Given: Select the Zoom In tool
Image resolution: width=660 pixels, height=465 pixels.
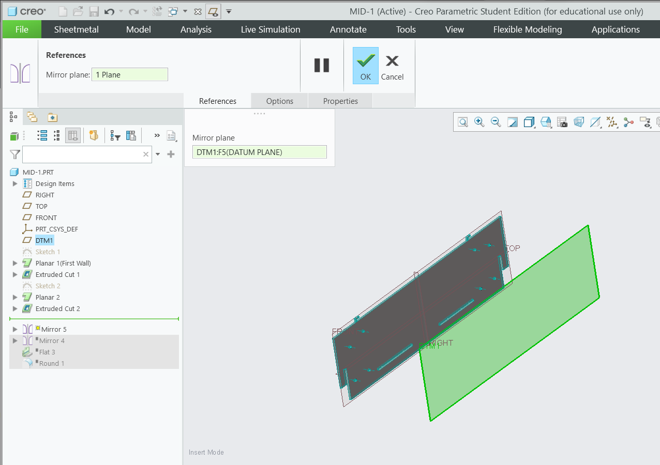Looking at the screenshot, I should [479, 122].
